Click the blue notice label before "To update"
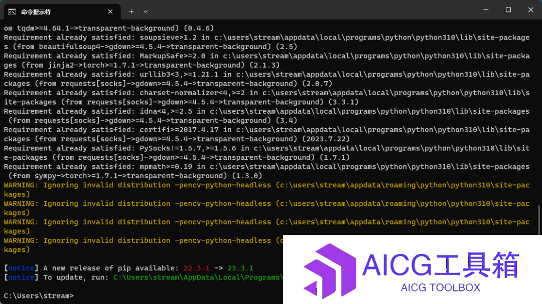The width and height of the screenshot is (542, 304). (x=21, y=277)
